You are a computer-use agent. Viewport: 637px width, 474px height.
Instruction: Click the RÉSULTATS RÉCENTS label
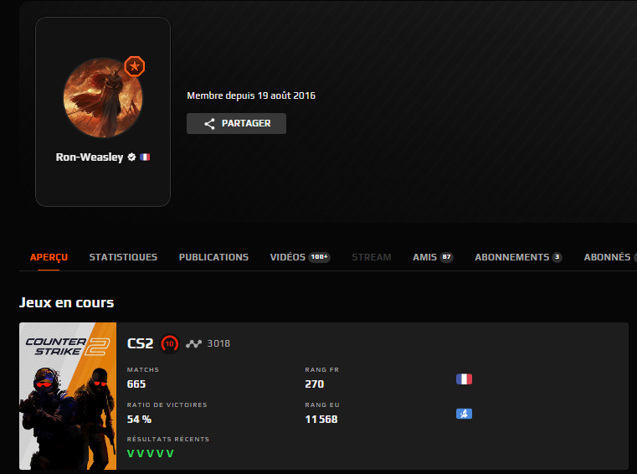(x=168, y=439)
